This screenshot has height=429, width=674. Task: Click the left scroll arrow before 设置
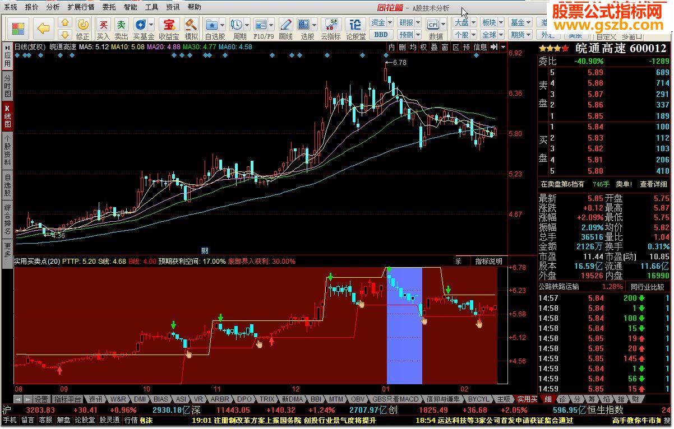point(17,399)
